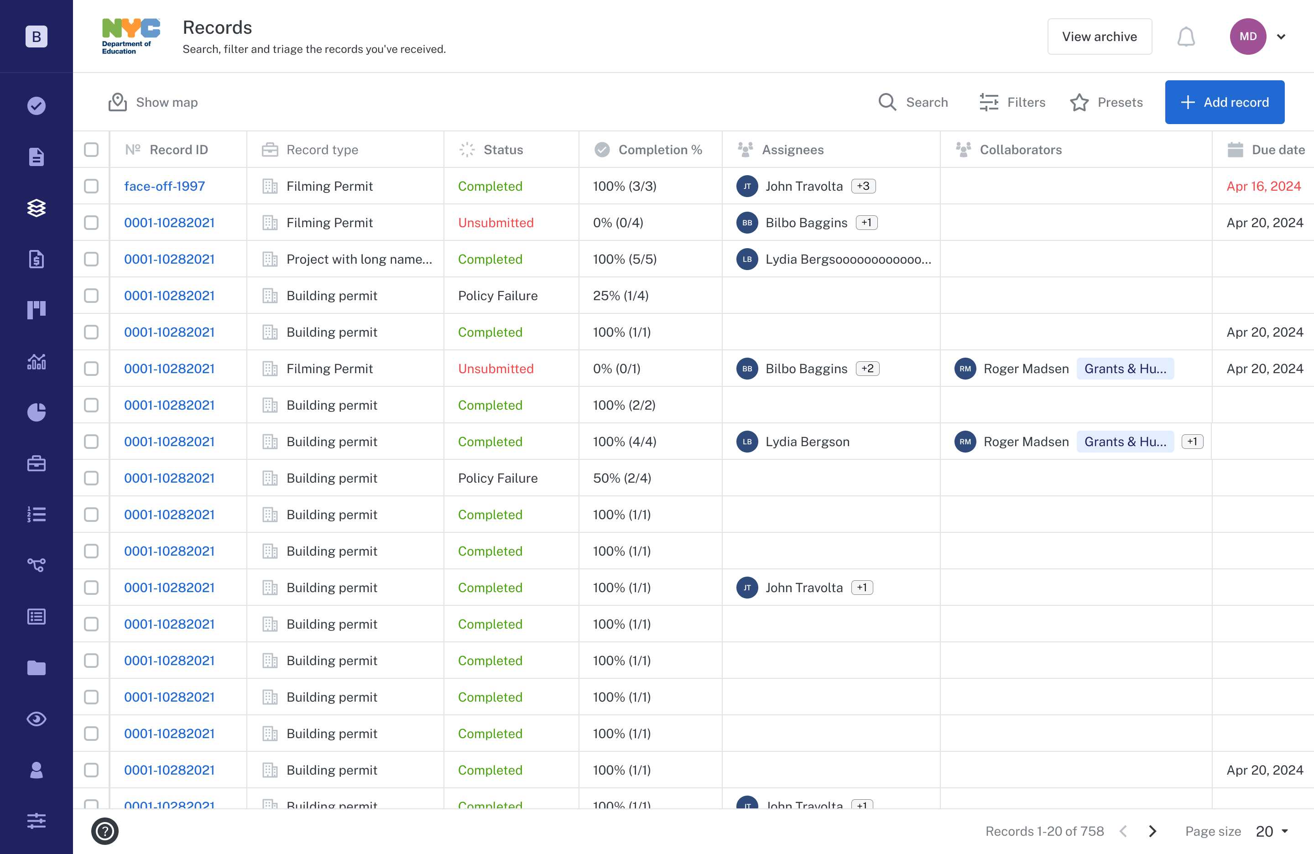
Task: Expand the MD user account dropdown arrow
Action: tap(1281, 36)
